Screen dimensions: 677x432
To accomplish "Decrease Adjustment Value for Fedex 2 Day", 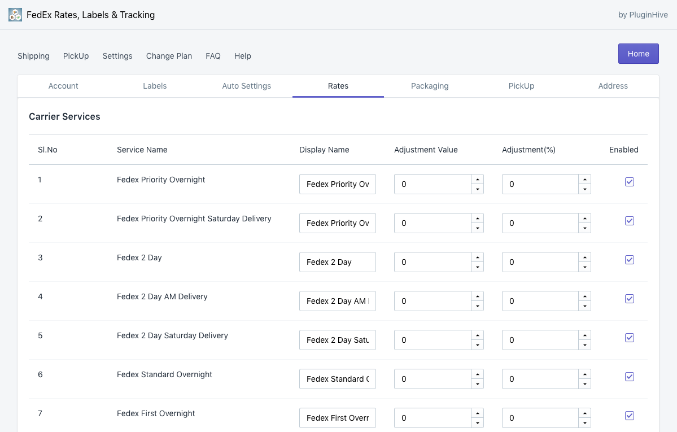I will coord(477,267).
